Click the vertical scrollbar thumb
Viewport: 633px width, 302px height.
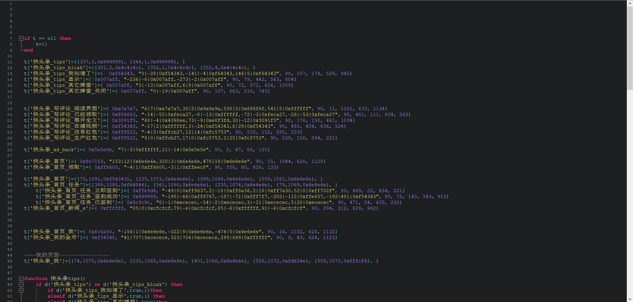click(x=630, y=48)
